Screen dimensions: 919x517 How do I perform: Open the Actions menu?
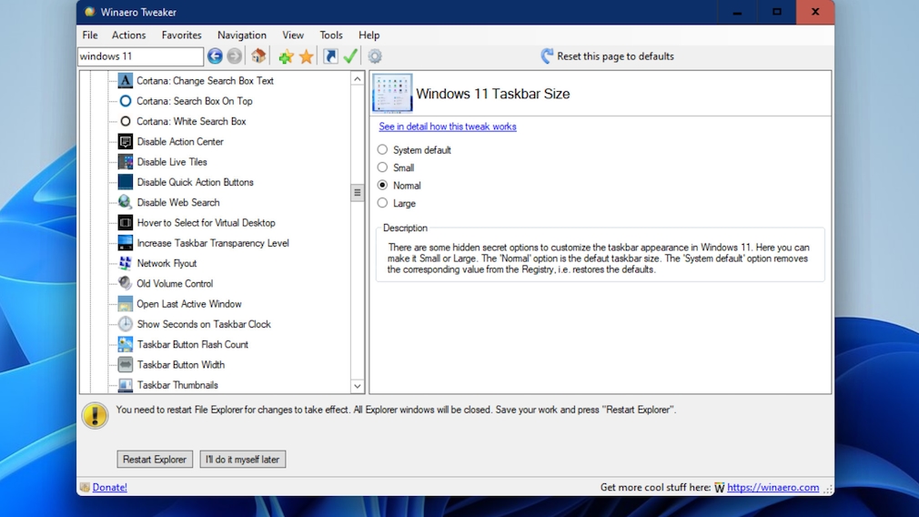pyautogui.click(x=128, y=35)
